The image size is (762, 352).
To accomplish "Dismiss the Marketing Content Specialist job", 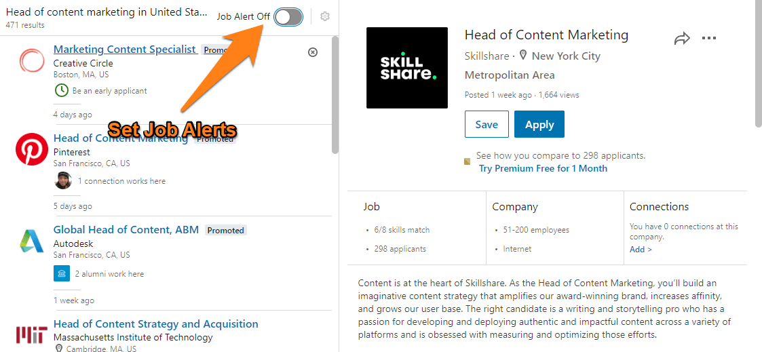I will [313, 52].
